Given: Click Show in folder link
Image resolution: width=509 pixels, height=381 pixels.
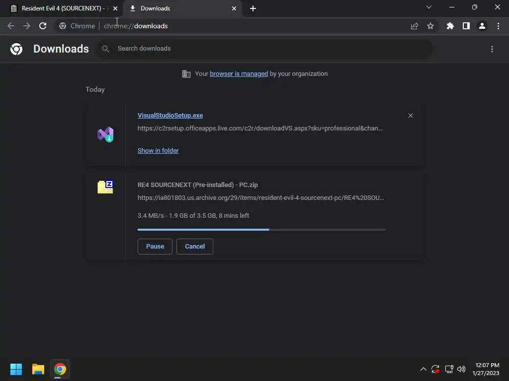Looking at the screenshot, I should pos(158,151).
